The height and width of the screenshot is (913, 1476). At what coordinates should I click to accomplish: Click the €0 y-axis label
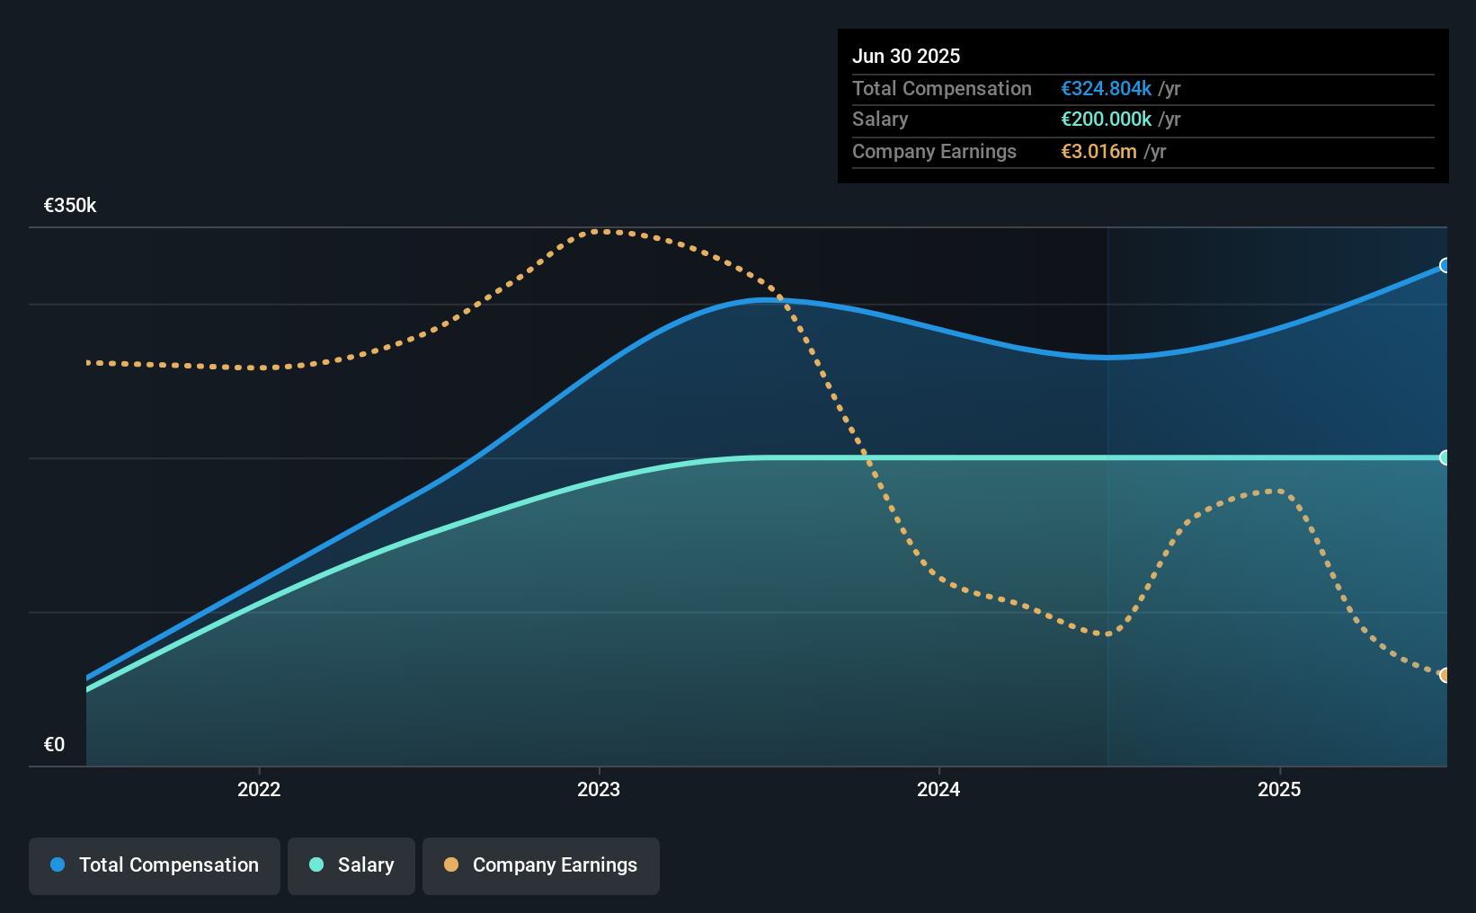tap(55, 744)
